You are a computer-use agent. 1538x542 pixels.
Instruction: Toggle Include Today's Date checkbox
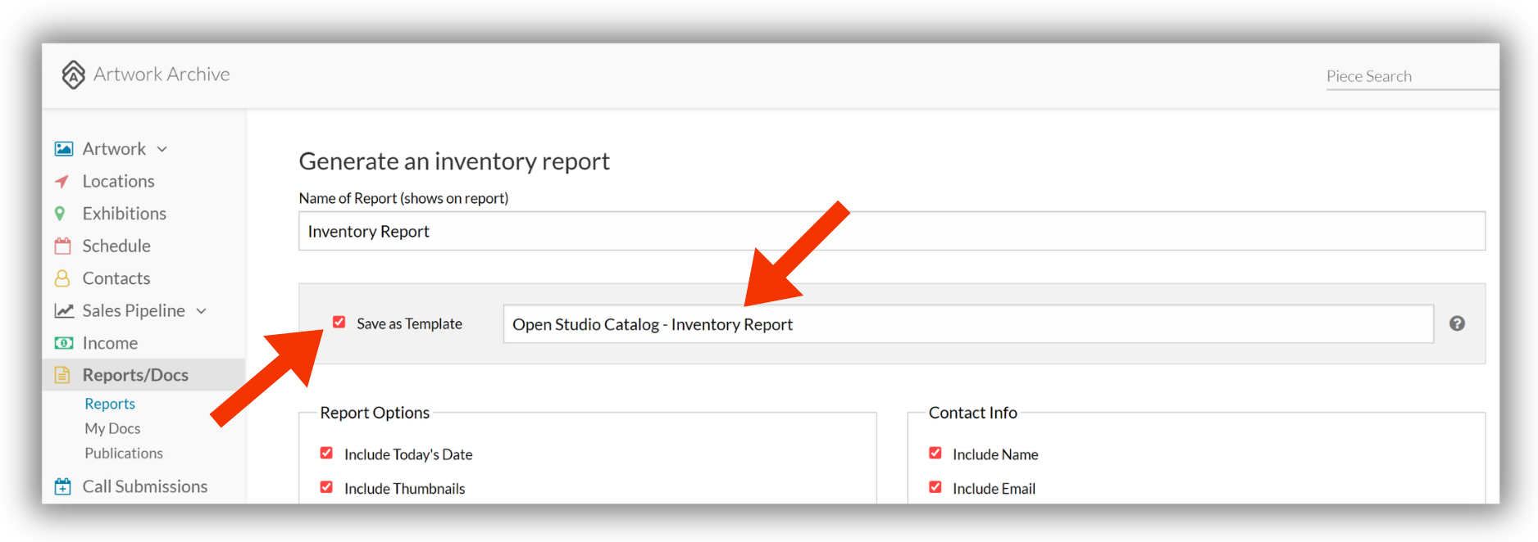[x=326, y=453]
